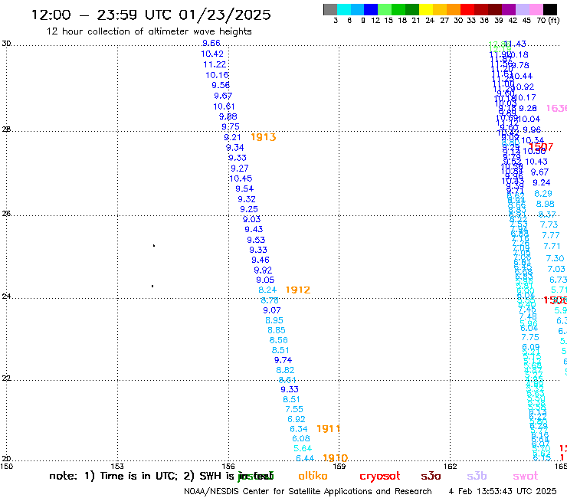Viewport: 567px width, 498px height.
Task: Click the 's3b' satellite legend label
Action: pos(477,476)
